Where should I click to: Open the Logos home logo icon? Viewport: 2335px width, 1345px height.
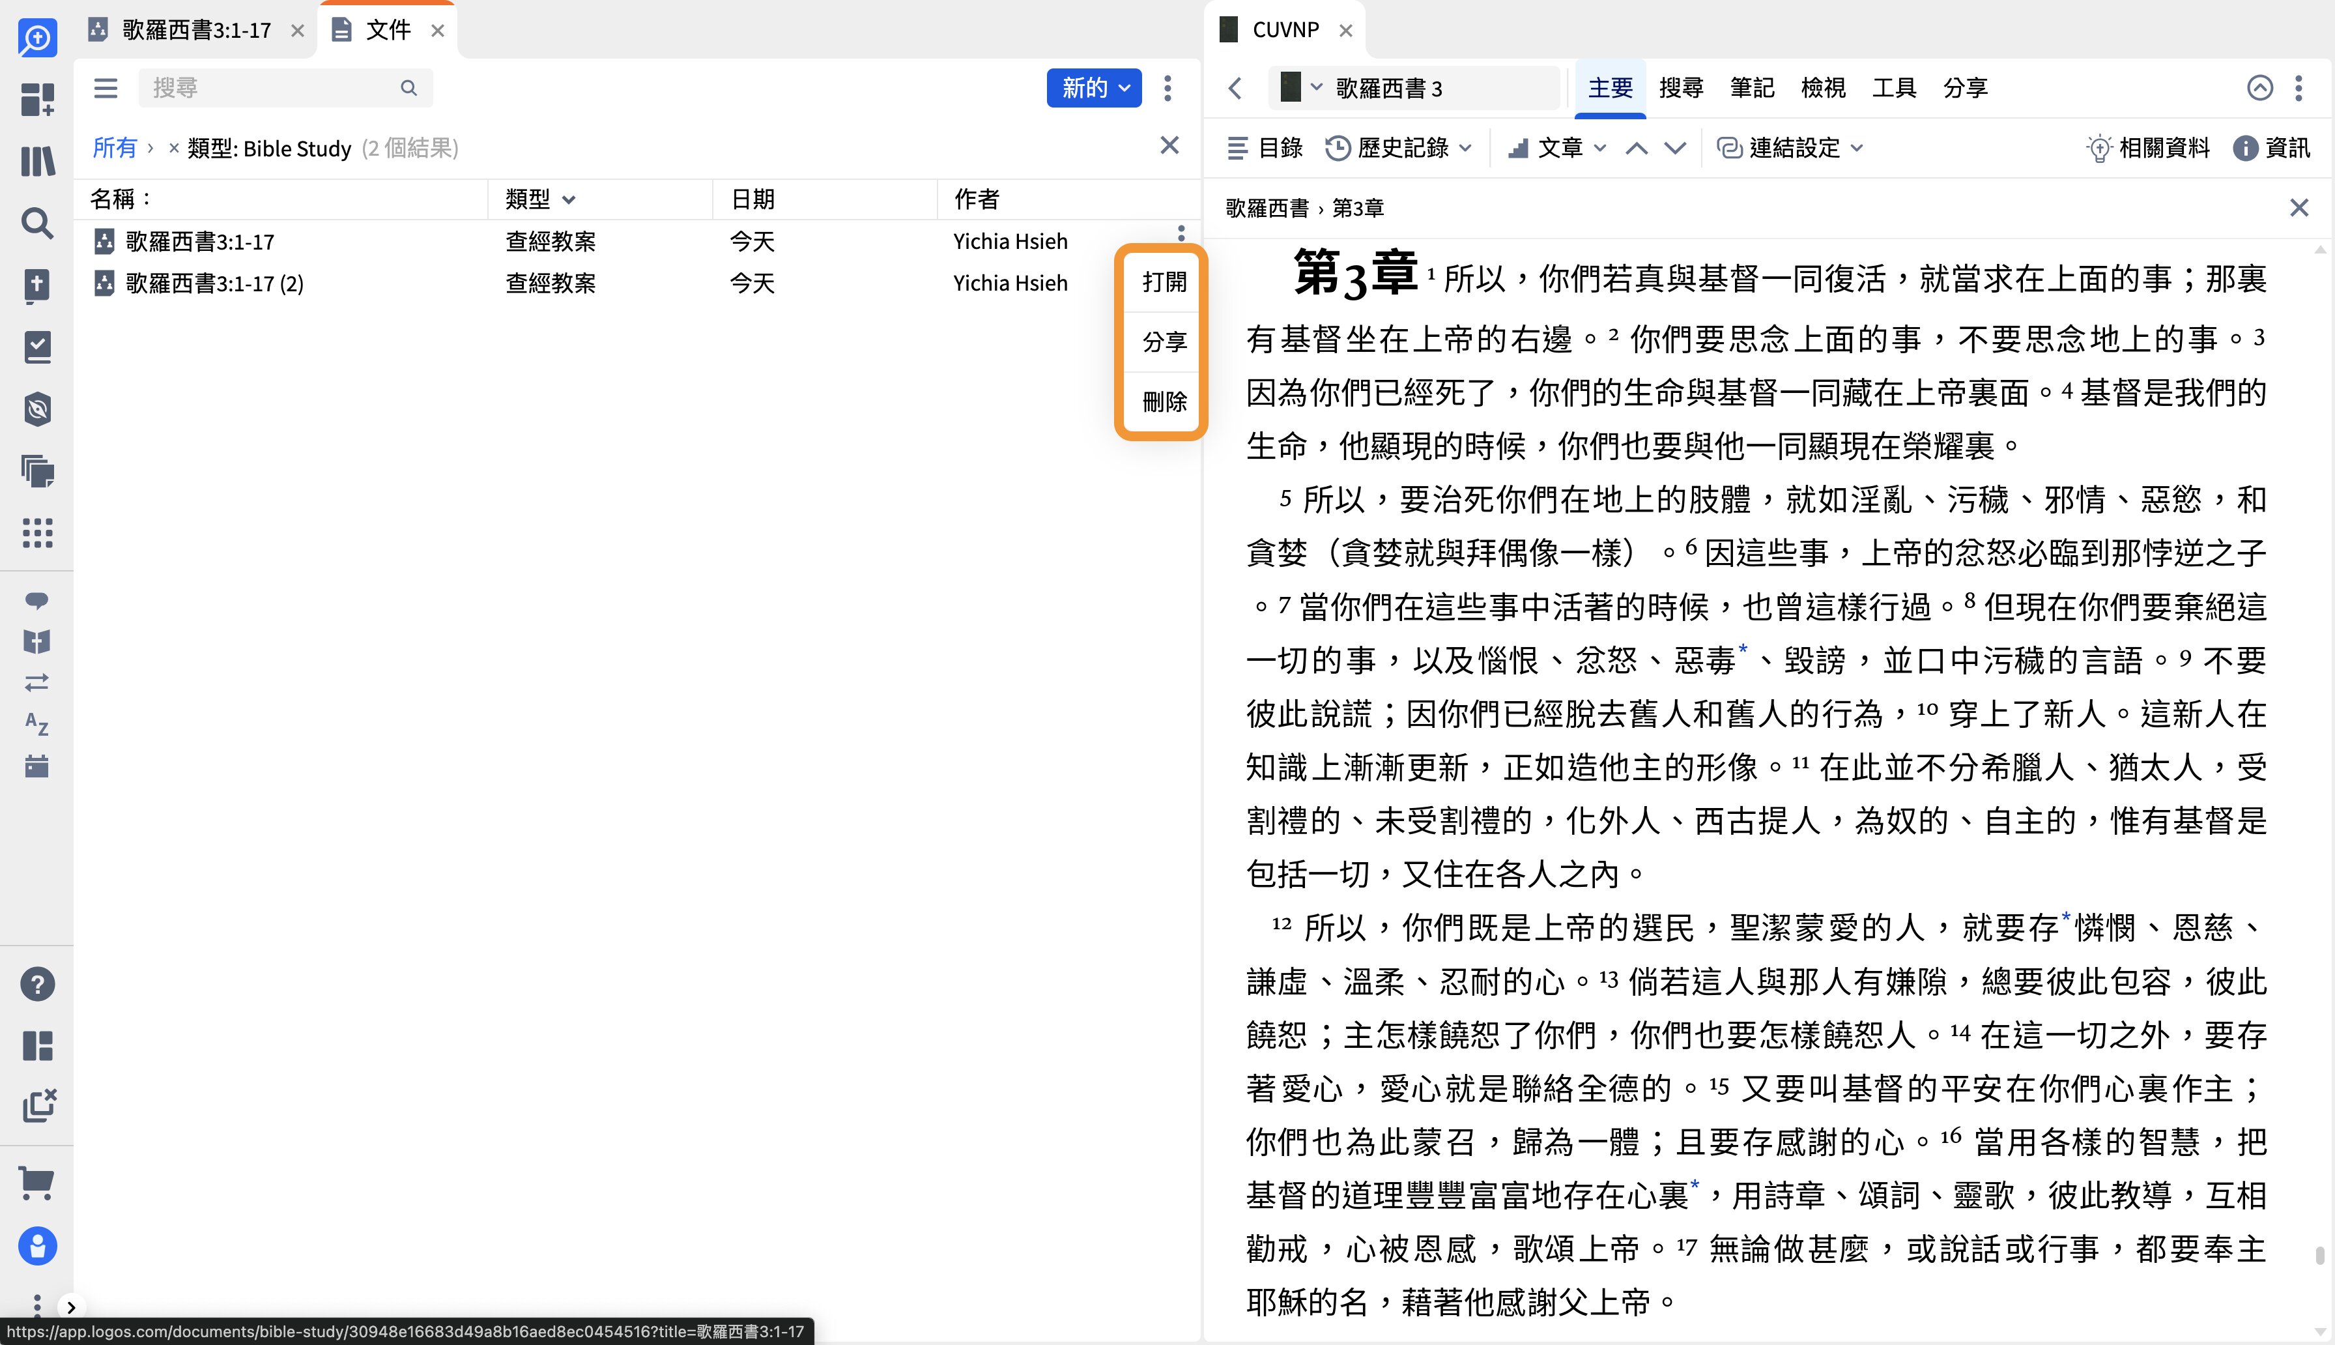(x=37, y=38)
